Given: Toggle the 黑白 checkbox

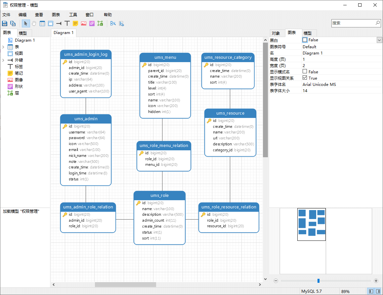Looking at the screenshot, I should pyautogui.click(x=305, y=40).
